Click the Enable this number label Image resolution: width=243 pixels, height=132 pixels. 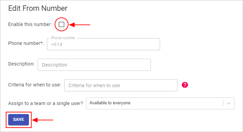(30, 24)
